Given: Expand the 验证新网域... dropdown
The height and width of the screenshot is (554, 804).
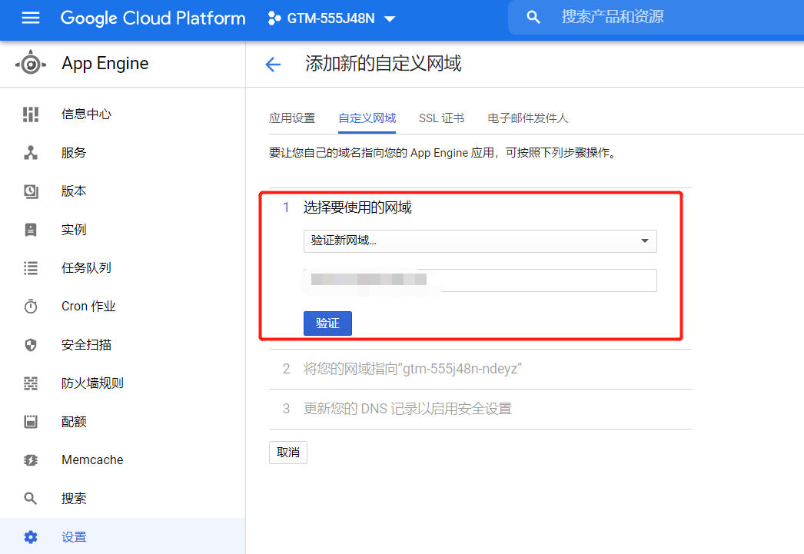Looking at the screenshot, I should pos(480,241).
